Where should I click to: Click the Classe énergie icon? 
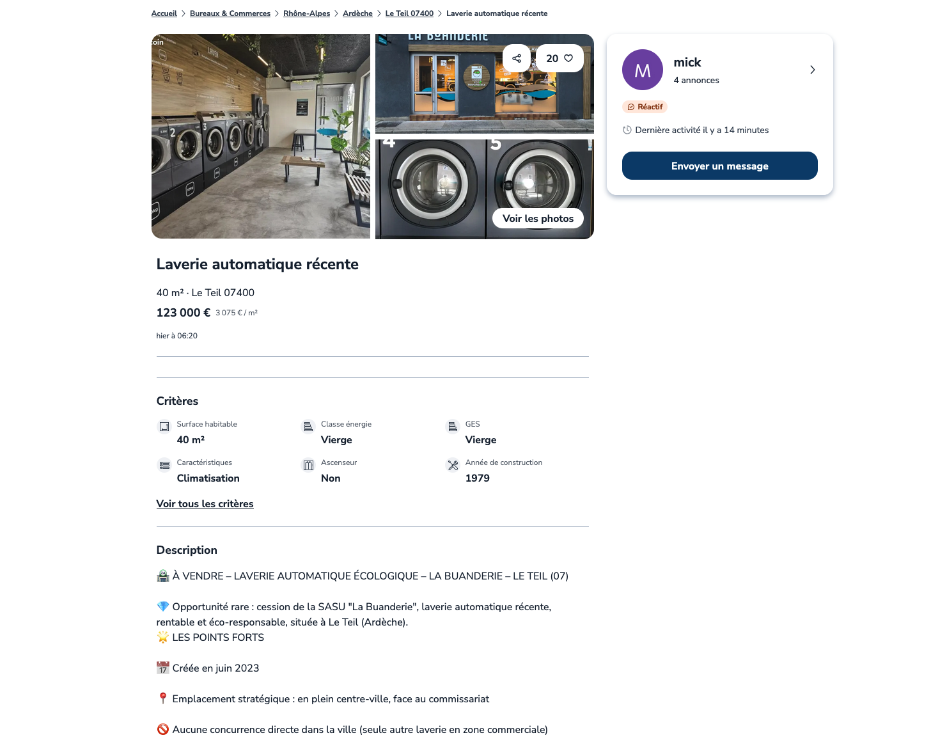[308, 427]
